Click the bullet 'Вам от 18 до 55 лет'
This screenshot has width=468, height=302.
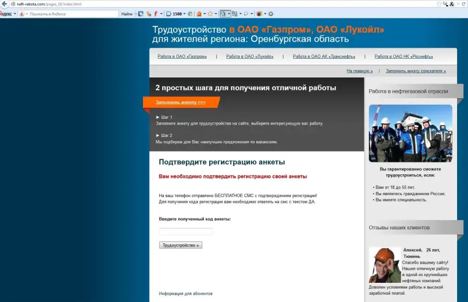(394, 187)
